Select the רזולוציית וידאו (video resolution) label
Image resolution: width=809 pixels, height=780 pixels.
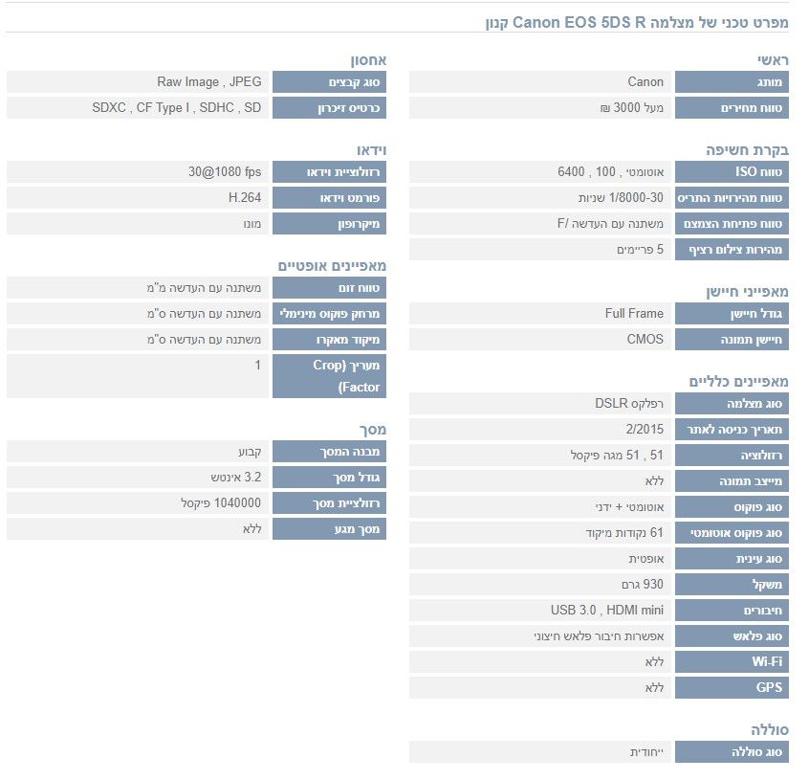point(329,172)
